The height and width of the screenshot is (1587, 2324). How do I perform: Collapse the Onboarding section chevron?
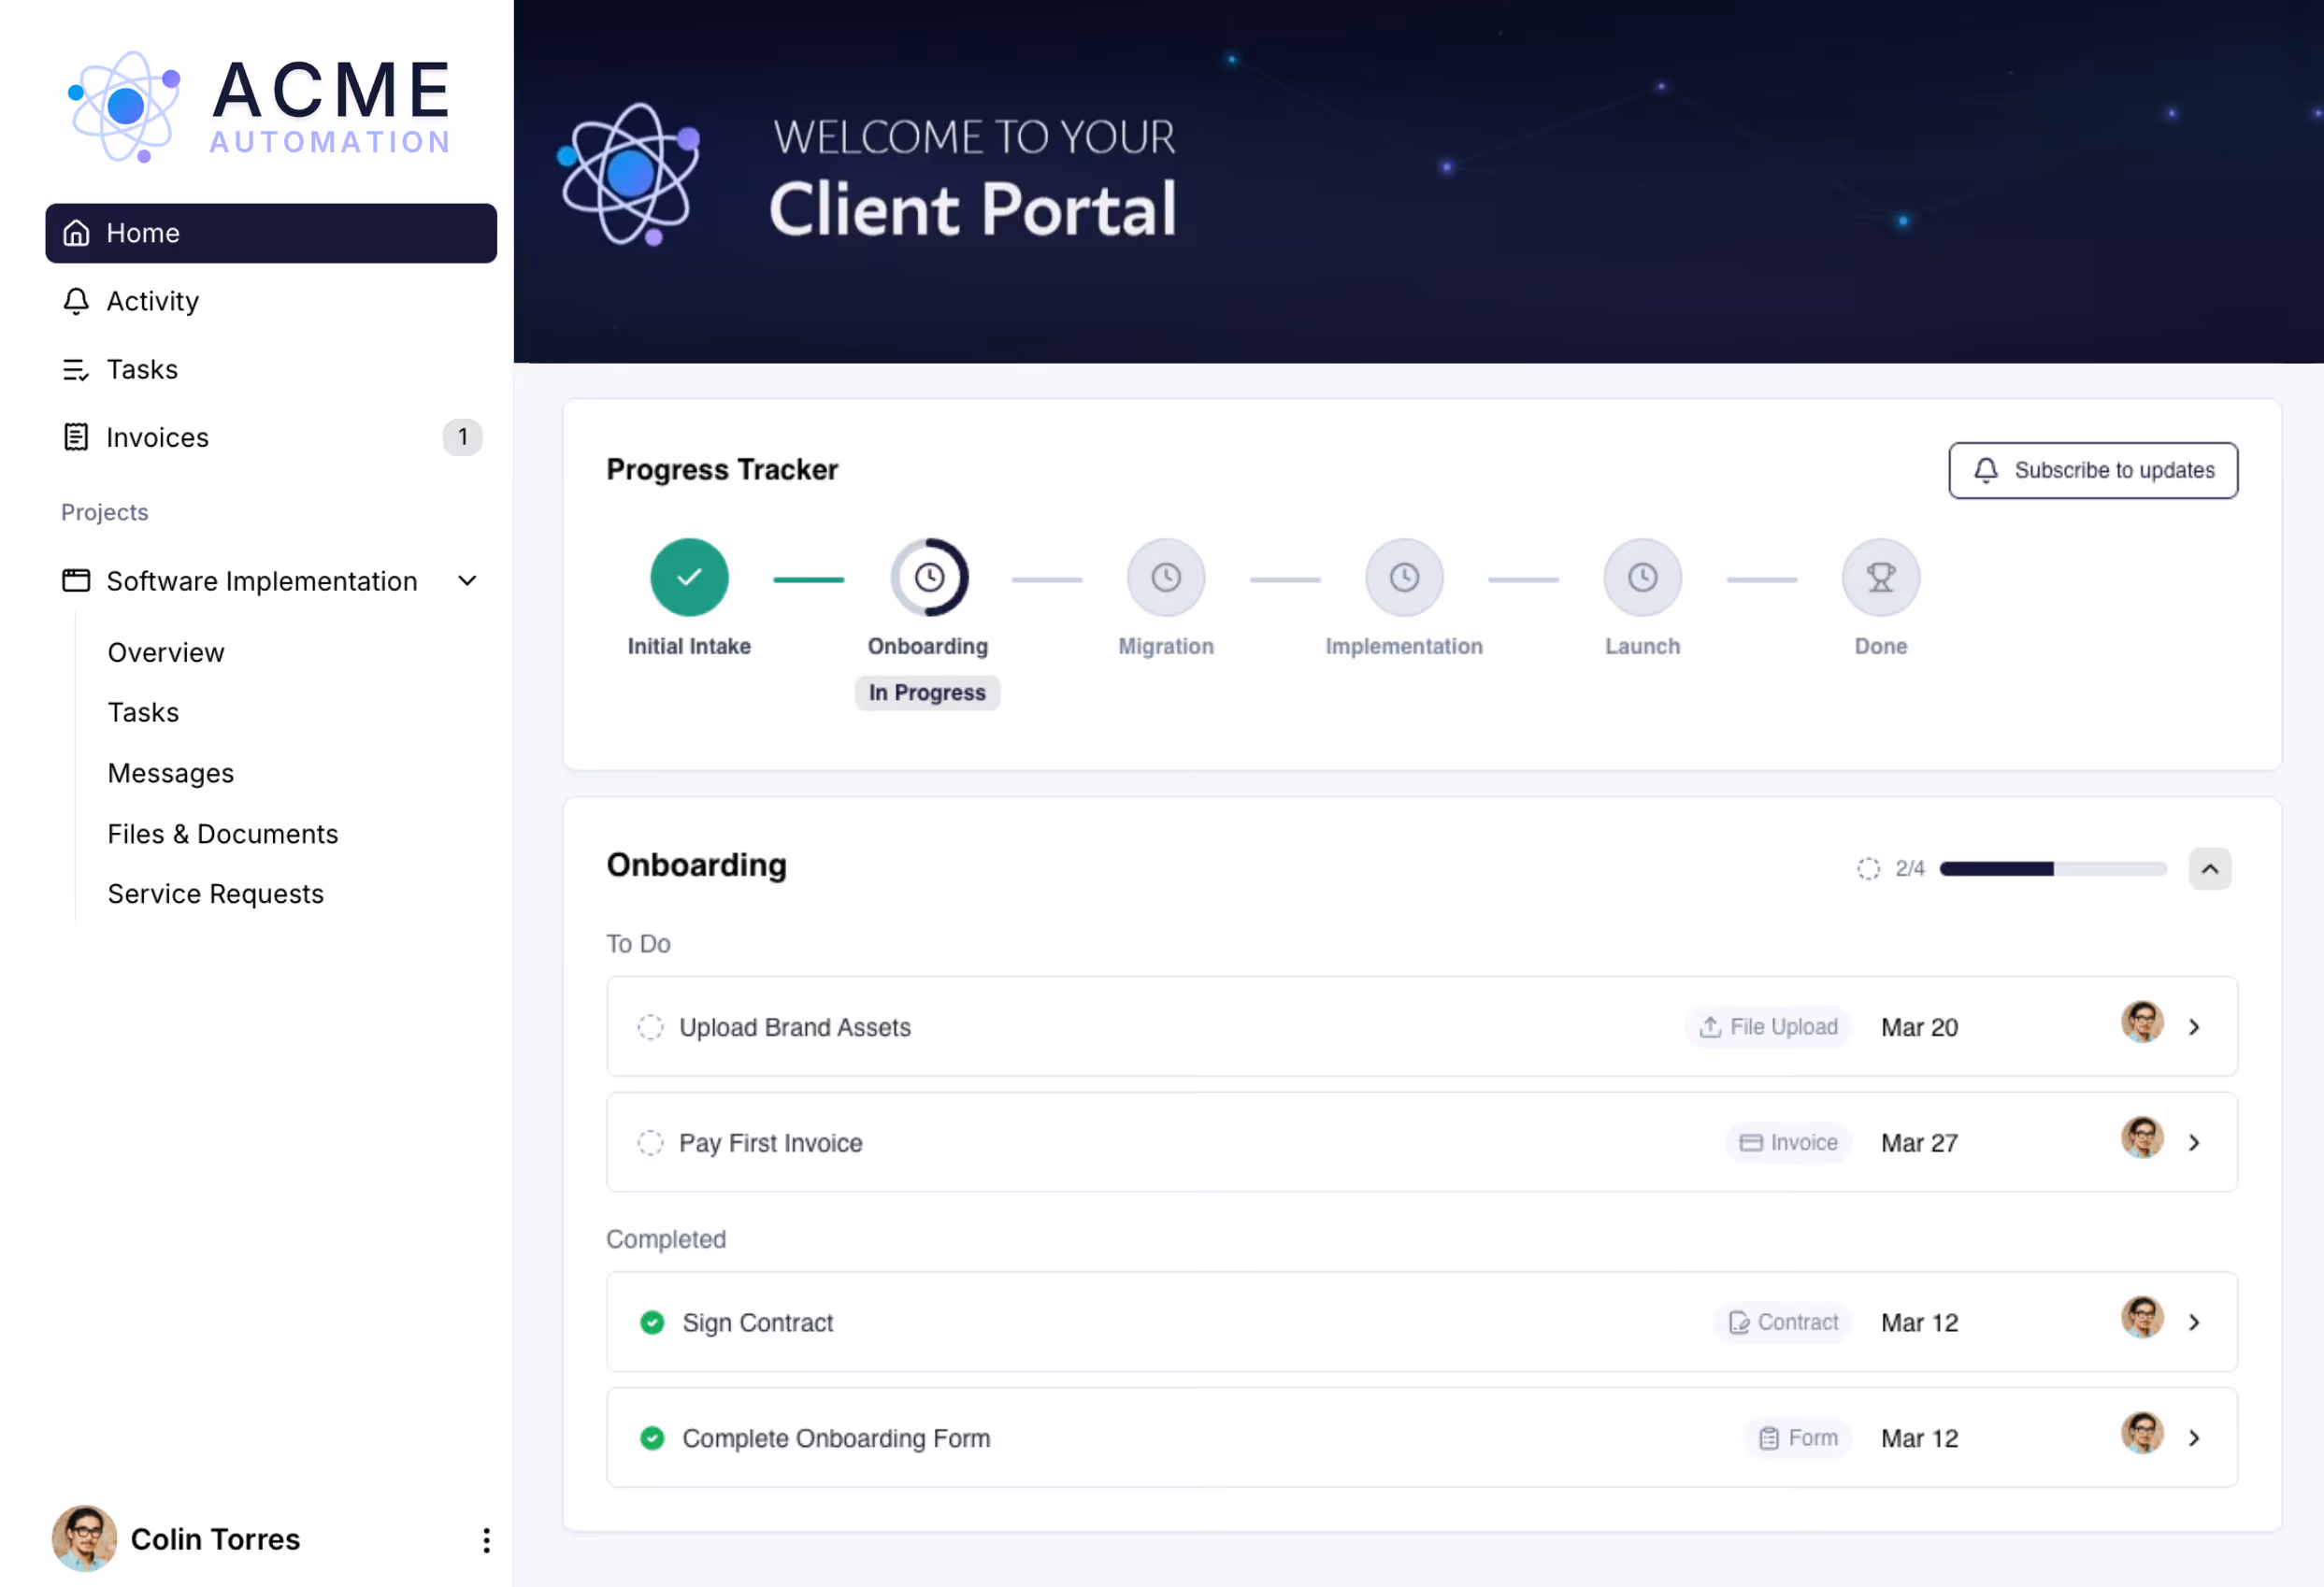pyautogui.click(x=2209, y=868)
